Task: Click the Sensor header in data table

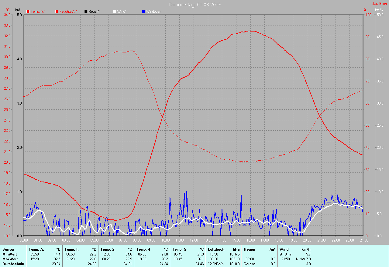Action: point(8,249)
